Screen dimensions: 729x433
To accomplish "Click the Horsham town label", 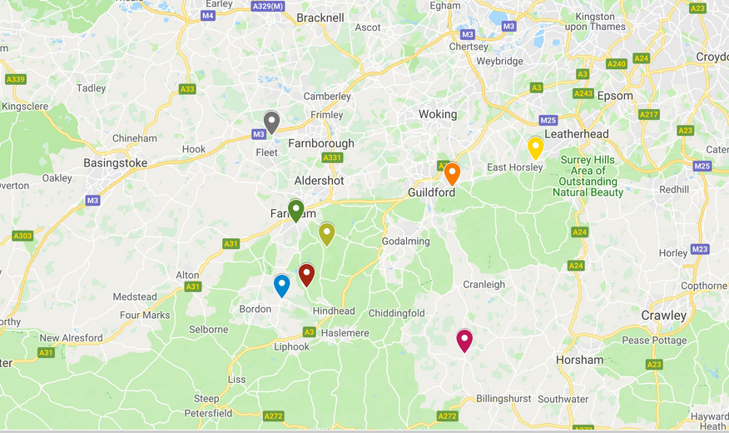I will [x=580, y=360].
